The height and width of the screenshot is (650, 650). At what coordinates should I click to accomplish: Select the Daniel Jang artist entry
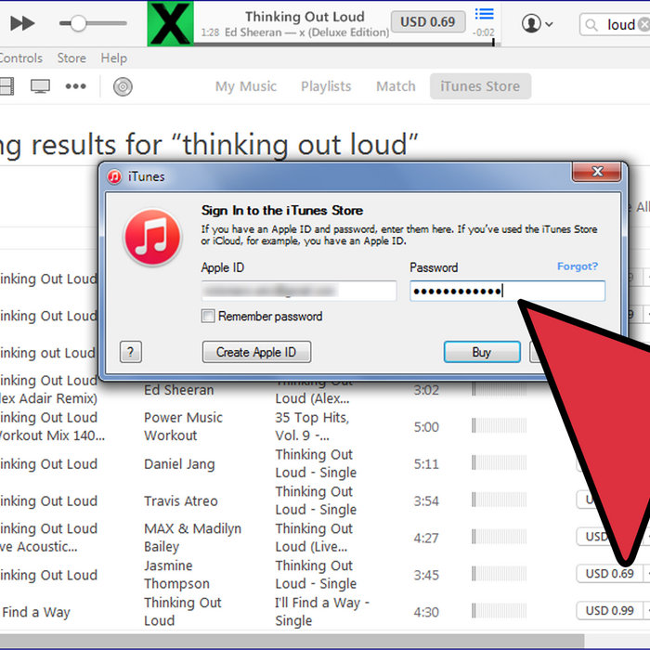pos(179,464)
